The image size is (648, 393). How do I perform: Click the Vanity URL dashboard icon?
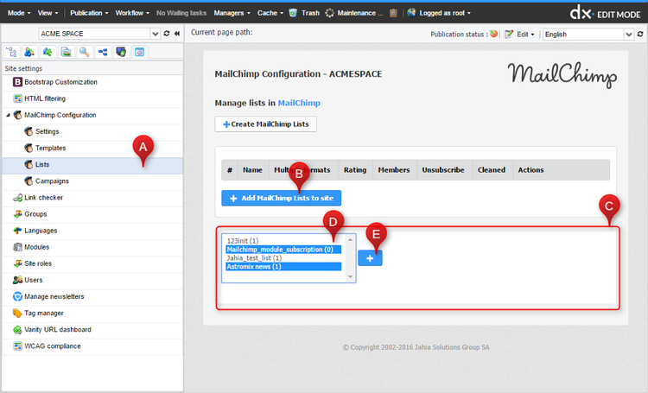point(17,330)
